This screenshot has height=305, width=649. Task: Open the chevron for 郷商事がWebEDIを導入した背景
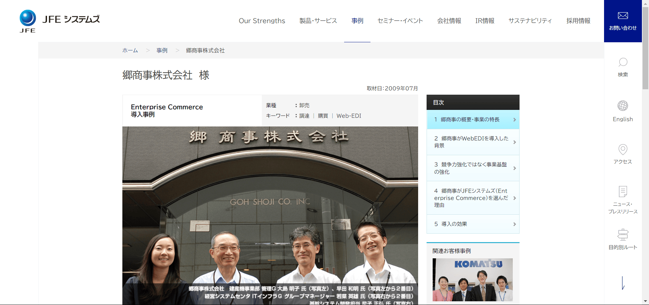(514, 142)
